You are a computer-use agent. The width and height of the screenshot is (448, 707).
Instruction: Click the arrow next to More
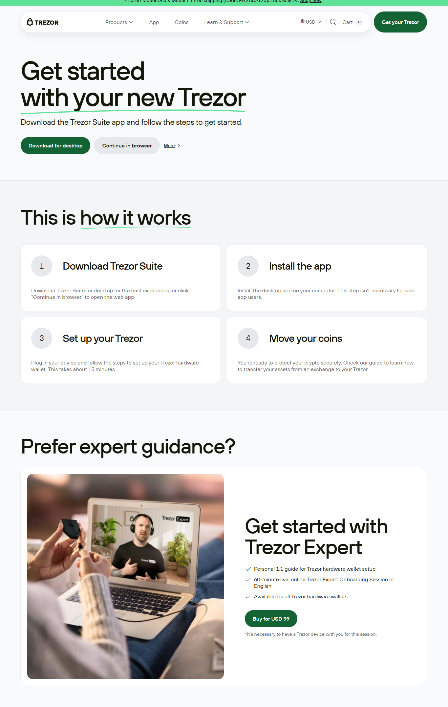(179, 145)
